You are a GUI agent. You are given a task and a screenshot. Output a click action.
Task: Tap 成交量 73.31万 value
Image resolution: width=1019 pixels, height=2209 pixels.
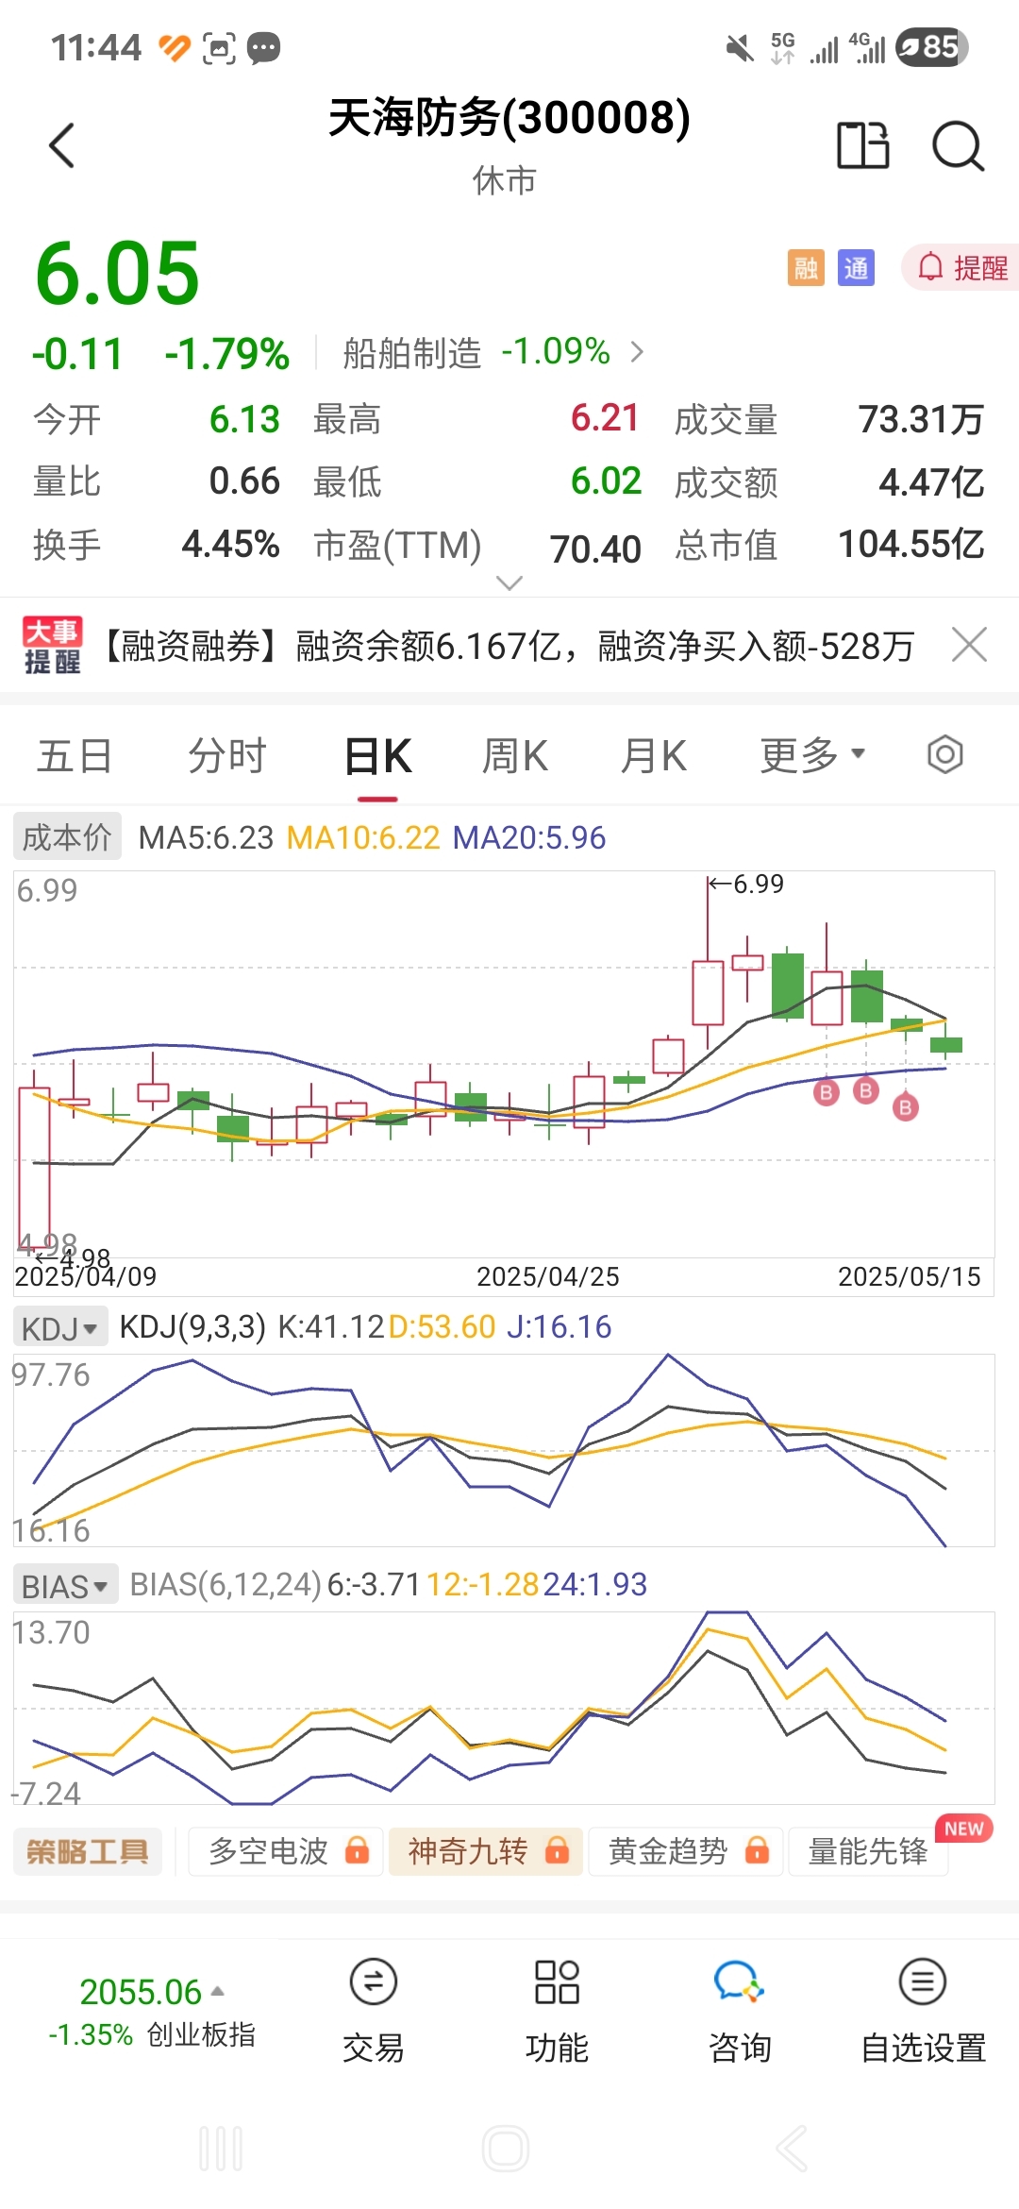coord(921,419)
